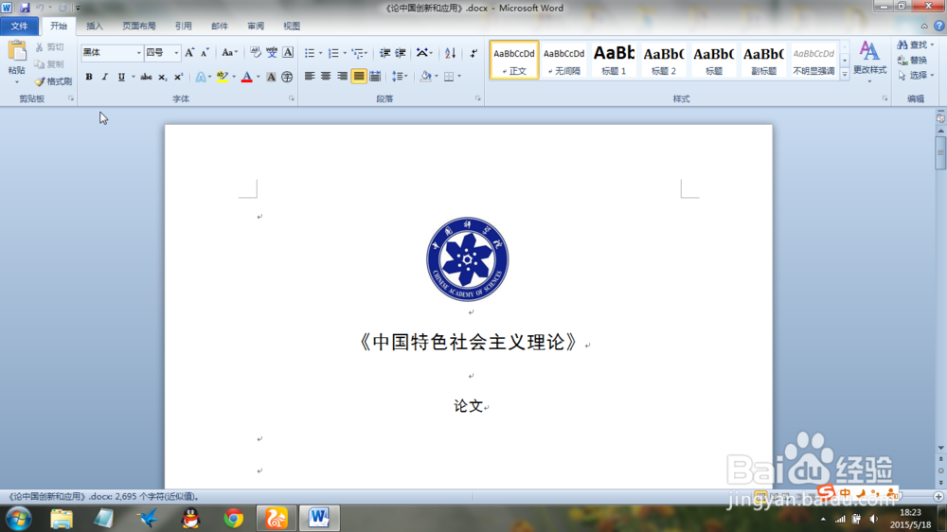Toggle Justify alignment
The width and height of the screenshot is (947, 532).
point(359,76)
